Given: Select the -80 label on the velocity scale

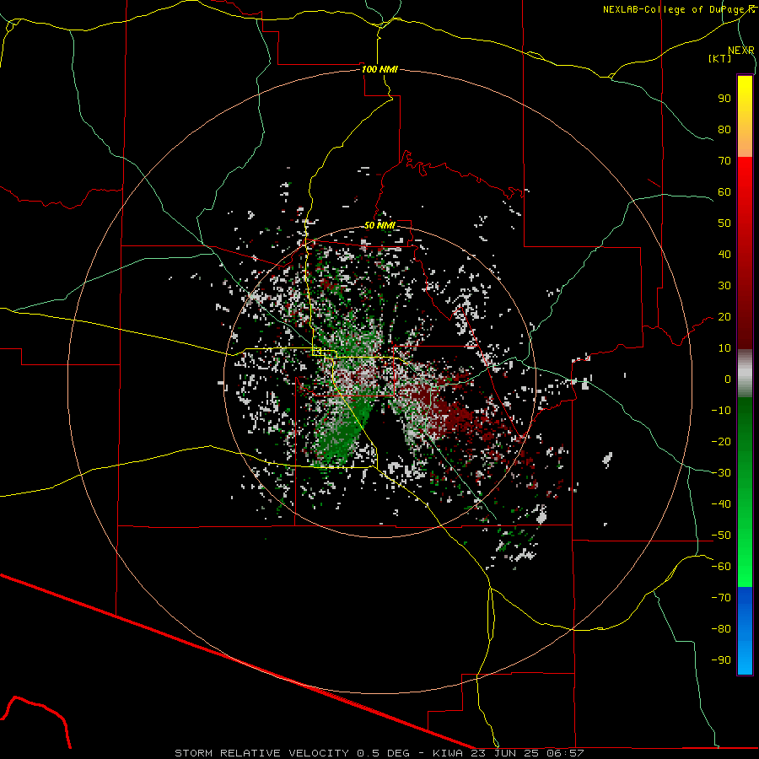Looking at the screenshot, I should 721,629.
